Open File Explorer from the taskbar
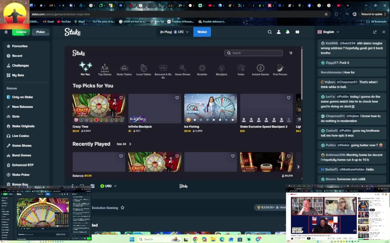The height and width of the screenshot is (243, 390). (x=213, y=239)
